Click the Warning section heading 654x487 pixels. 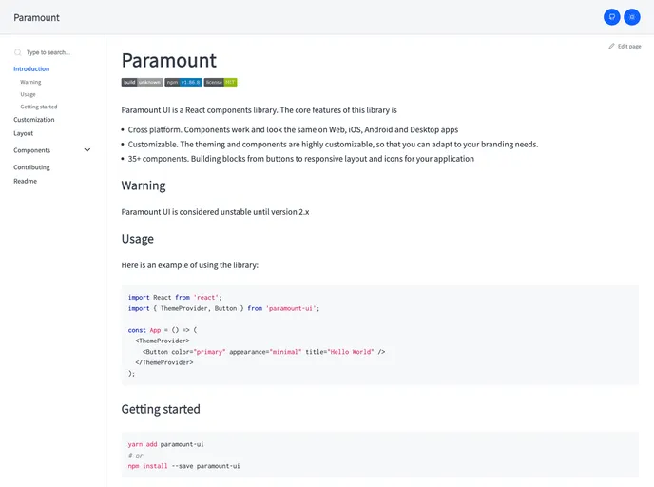pos(144,185)
